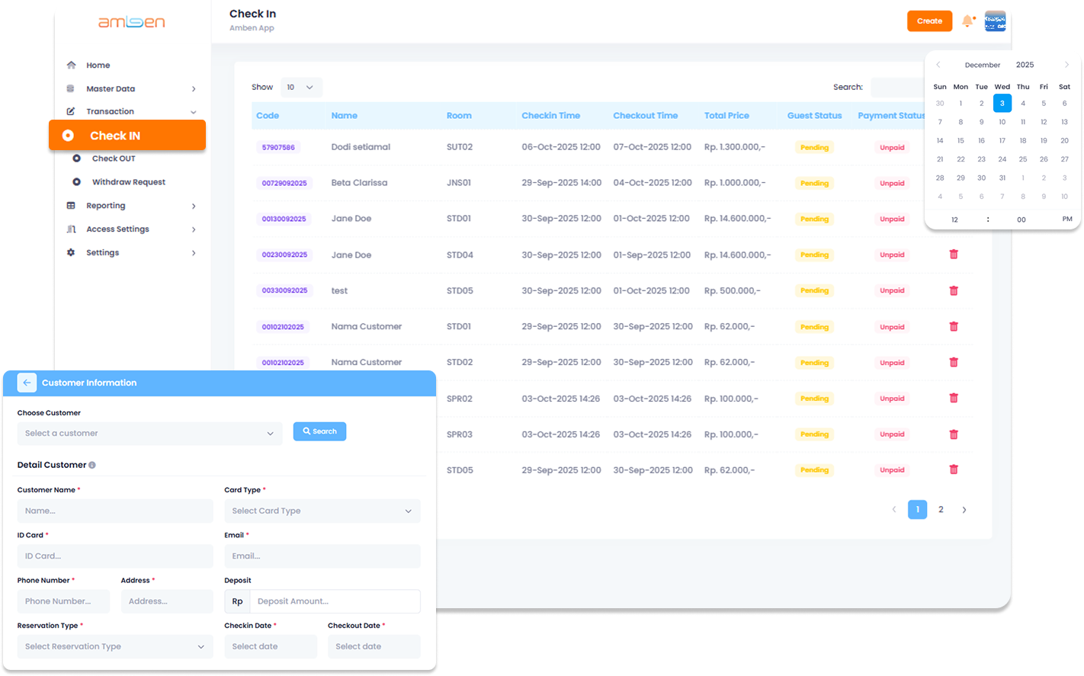Open the Select Card Type dropdown

(x=322, y=511)
